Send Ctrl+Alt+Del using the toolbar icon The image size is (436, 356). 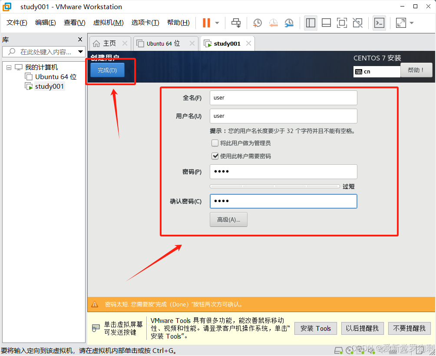(236, 23)
